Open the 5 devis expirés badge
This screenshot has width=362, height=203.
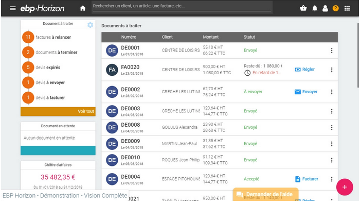point(28,67)
